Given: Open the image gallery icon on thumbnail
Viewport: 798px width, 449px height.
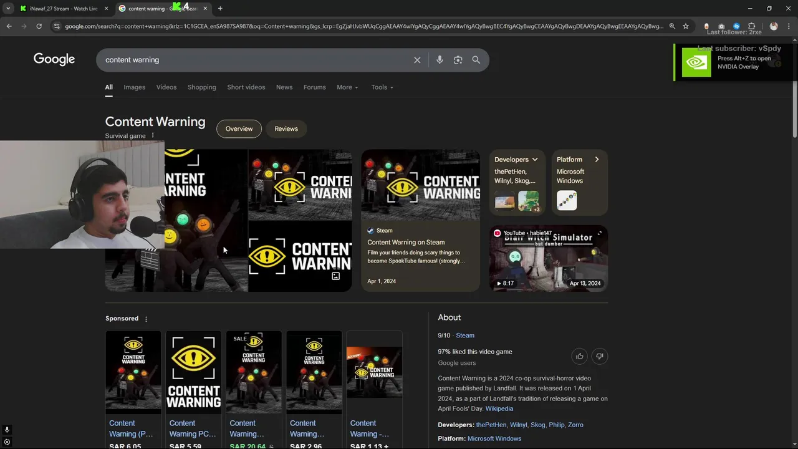Looking at the screenshot, I should point(335,276).
